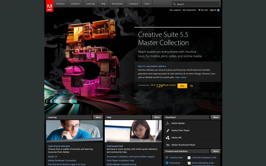This screenshot has height=166, width=266.
Task: Open the Store menu
Action: [x=147, y=4]
